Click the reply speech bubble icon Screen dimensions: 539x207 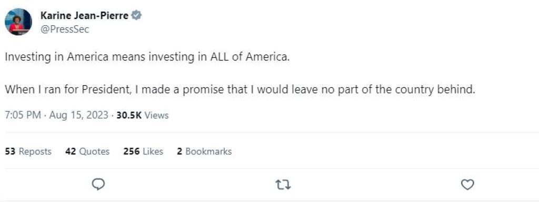coord(98,185)
